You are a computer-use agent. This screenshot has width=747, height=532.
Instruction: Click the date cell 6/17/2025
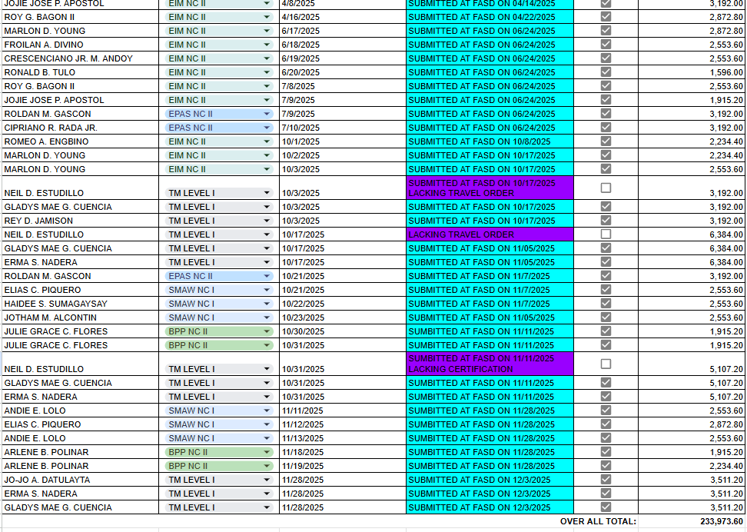343,31
